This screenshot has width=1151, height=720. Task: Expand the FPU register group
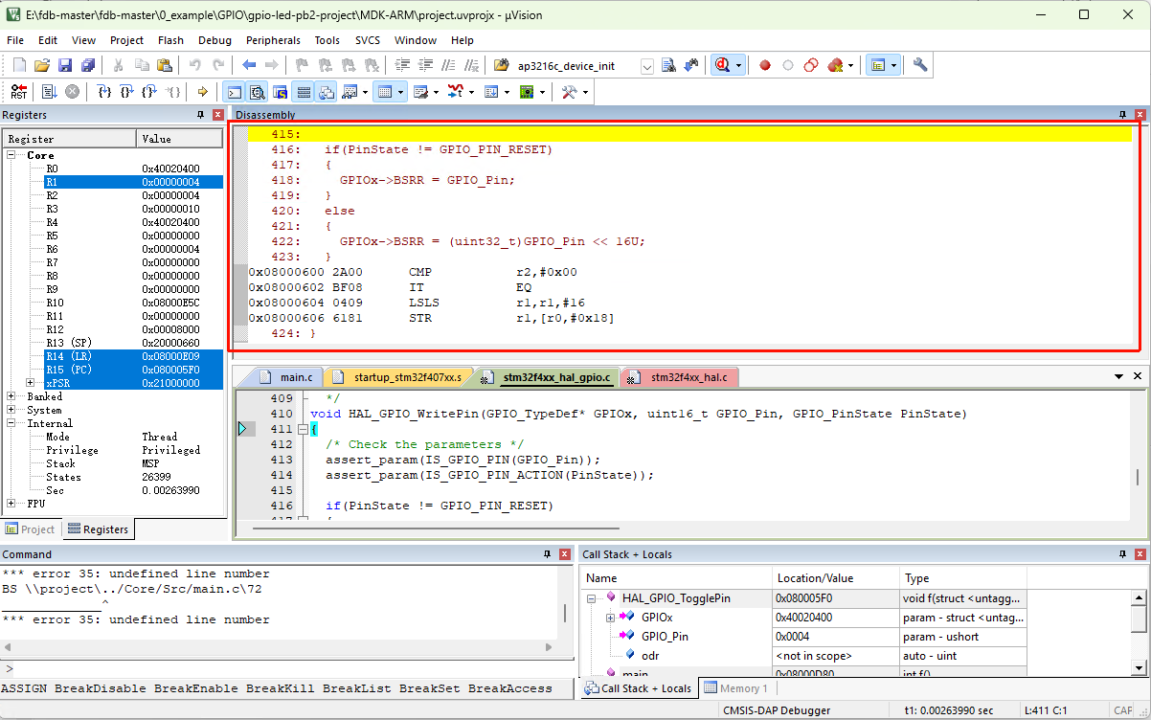pos(11,504)
